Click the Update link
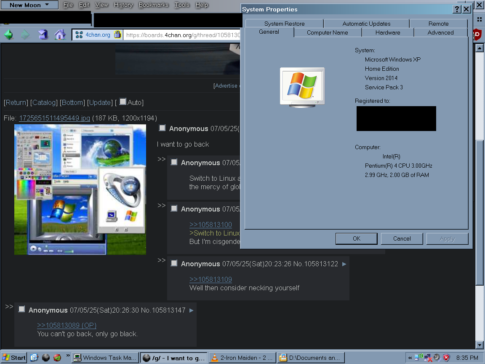Viewport: 485px width, 364px height. pos(100,102)
